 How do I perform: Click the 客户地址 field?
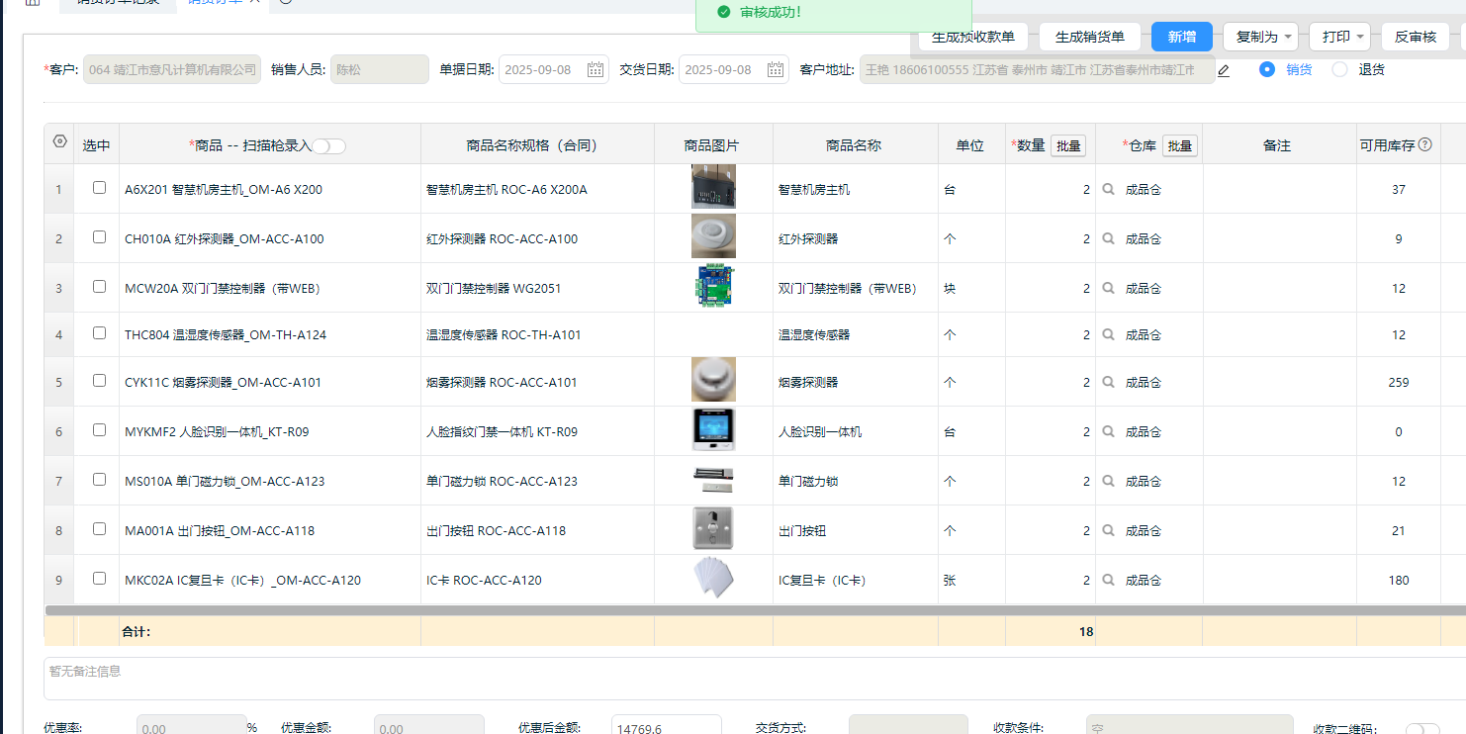coord(1037,69)
